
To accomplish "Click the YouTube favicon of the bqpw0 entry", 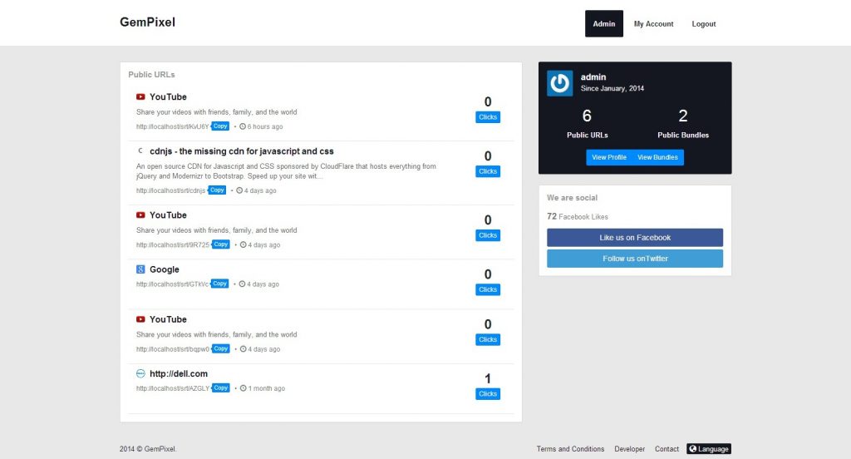I will click(x=140, y=319).
